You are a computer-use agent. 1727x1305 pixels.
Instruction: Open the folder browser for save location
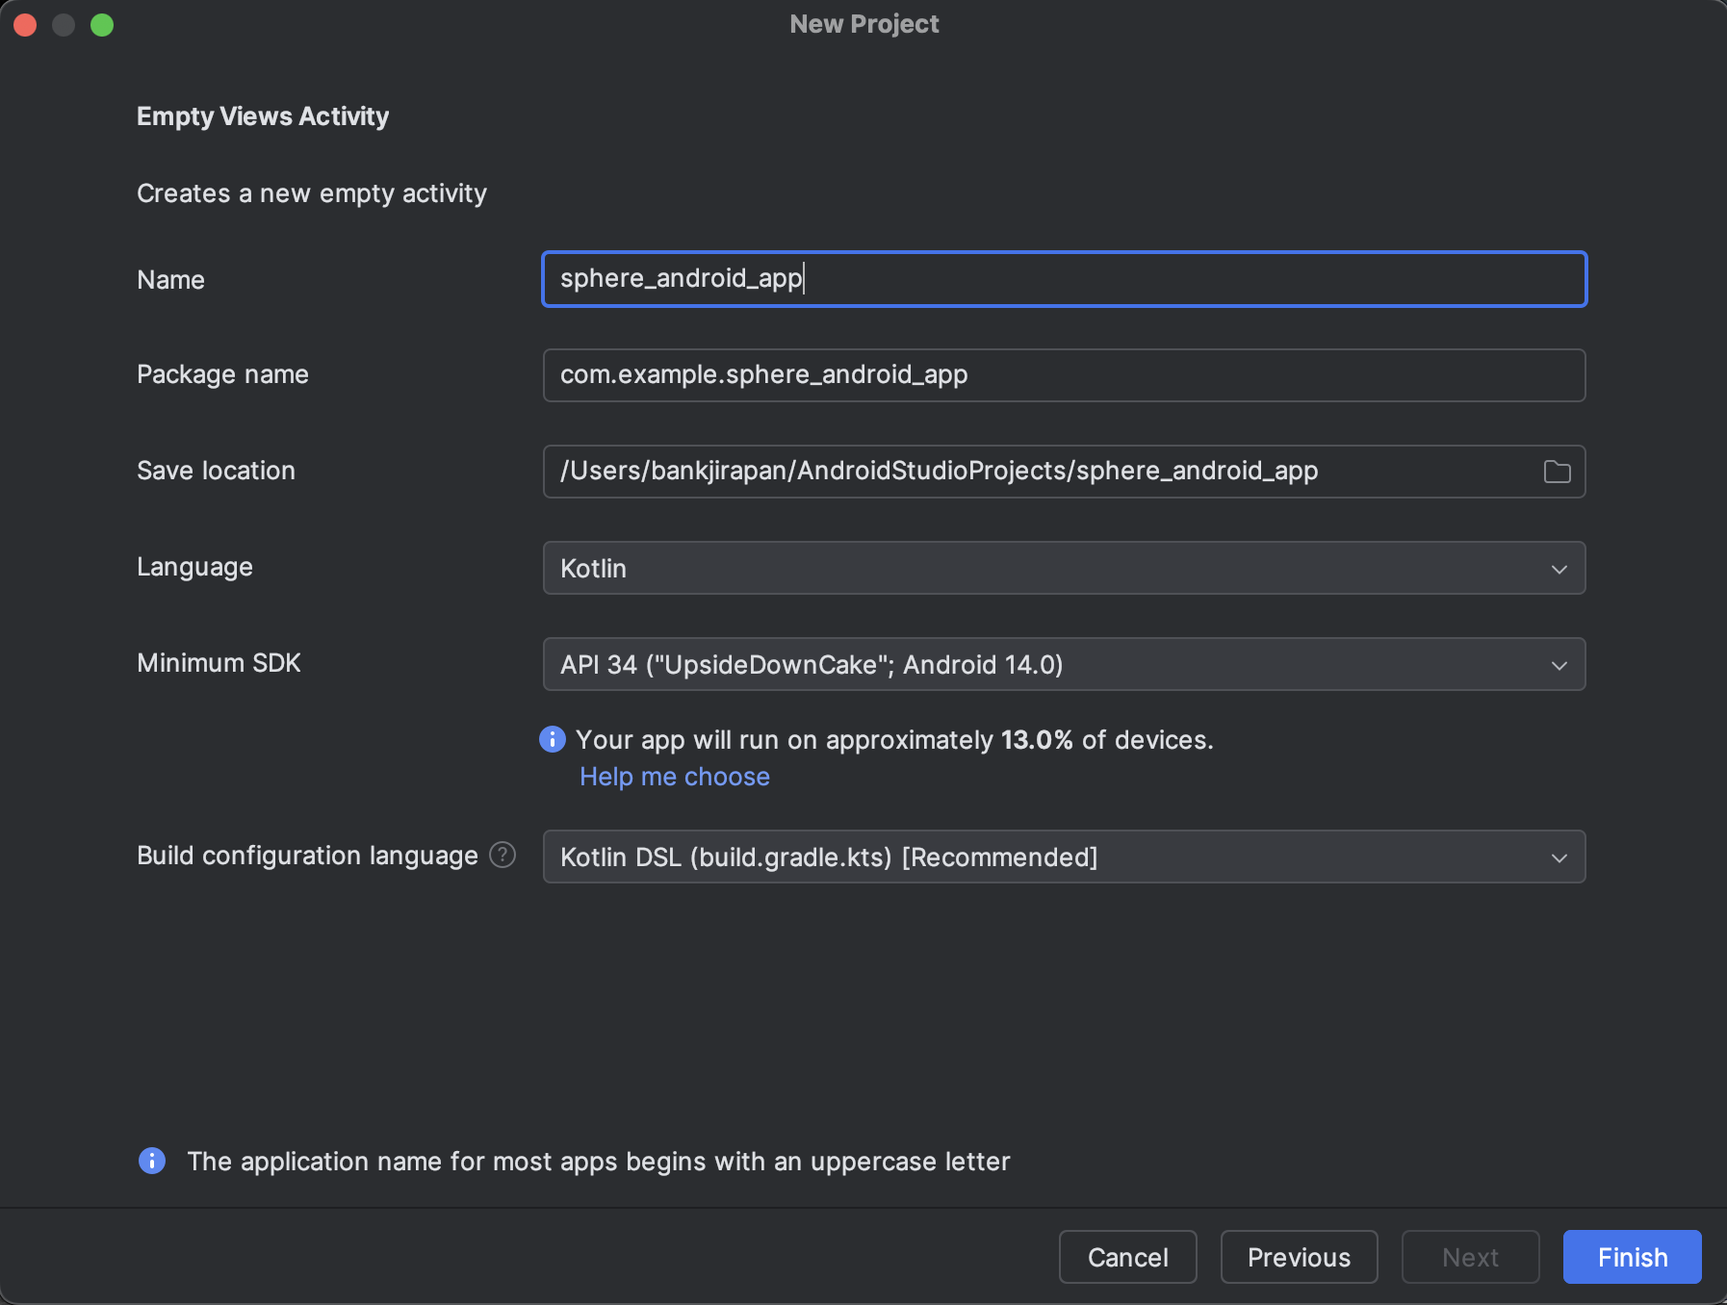1558,472
